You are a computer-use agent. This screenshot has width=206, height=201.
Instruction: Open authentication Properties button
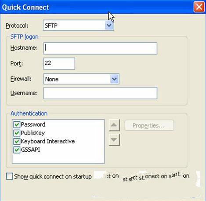point(149,125)
